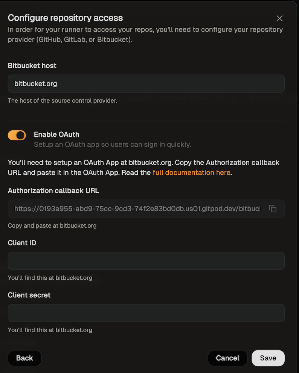This screenshot has width=299, height=373.
Task: Click into the Client secret field
Action: click(x=146, y=313)
